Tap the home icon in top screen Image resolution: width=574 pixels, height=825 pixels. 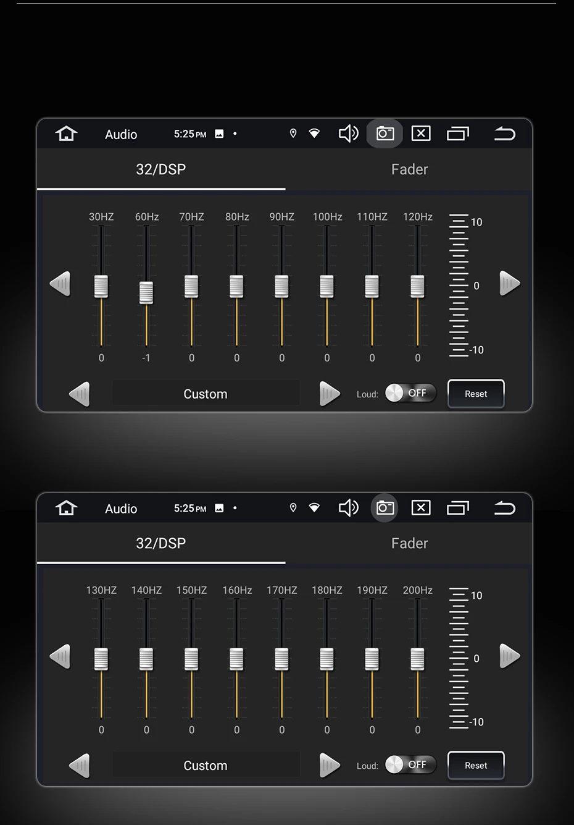[x=66, y=133]
